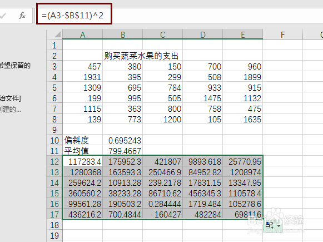Select row 1 header
Image resolution: width=323 pixels, height=242 pixels.
coord(54,45)
